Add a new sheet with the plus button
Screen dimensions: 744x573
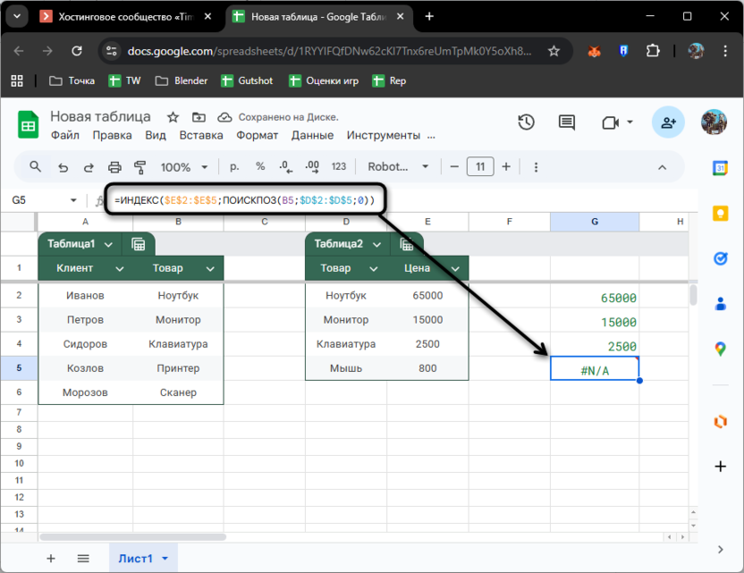click(50, 558)
